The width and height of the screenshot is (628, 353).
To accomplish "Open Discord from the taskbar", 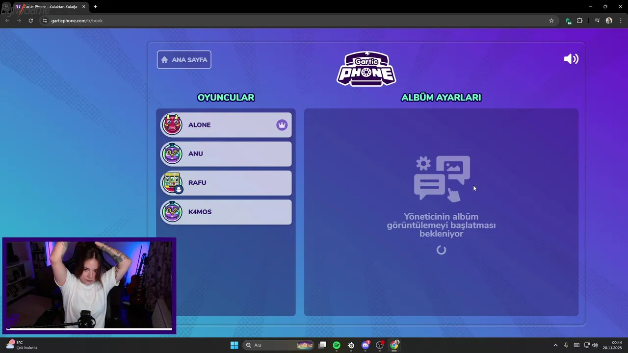I will (366, 345).
